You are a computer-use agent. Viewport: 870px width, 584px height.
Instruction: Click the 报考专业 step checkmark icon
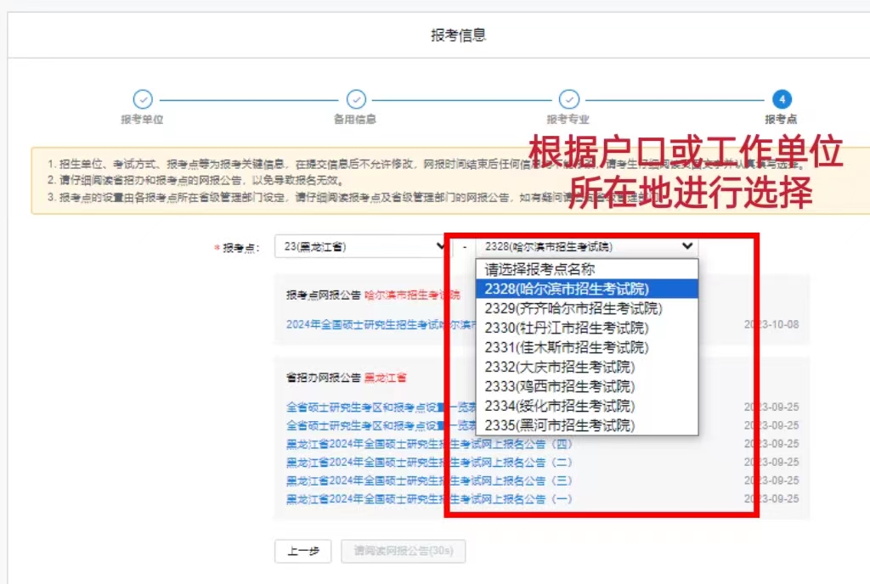pos(569,99)
